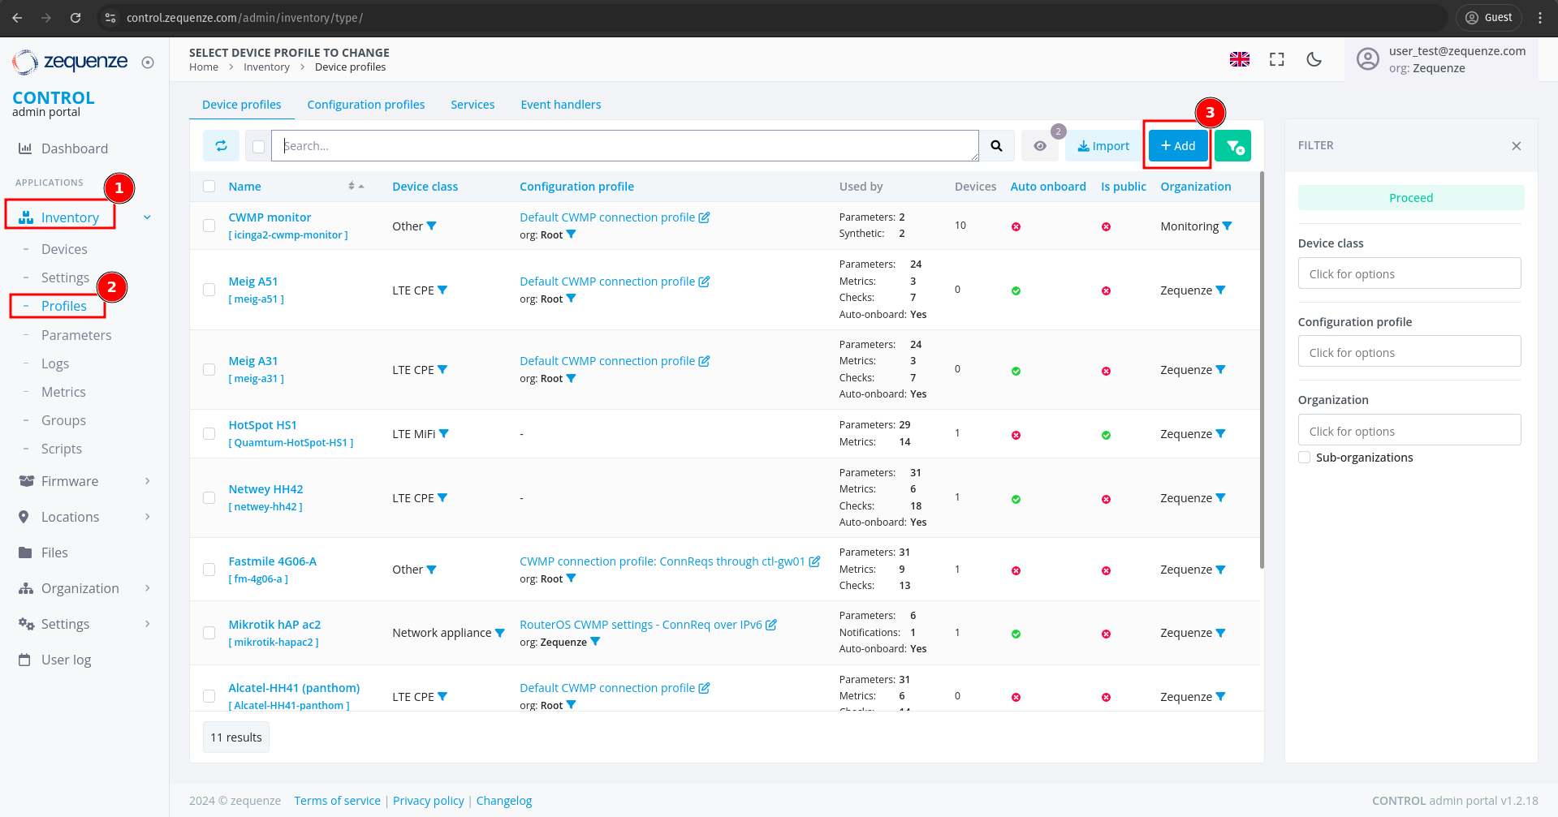Filter by LTE MiFi device class funnel icon

pos(444,434)
